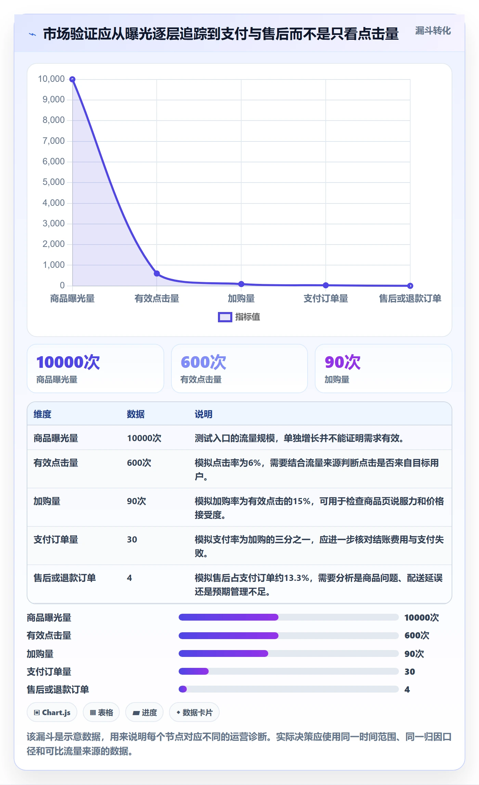The image size is (479, 785).
Task: Click the chart title heading text
Action: click(221, 34)
